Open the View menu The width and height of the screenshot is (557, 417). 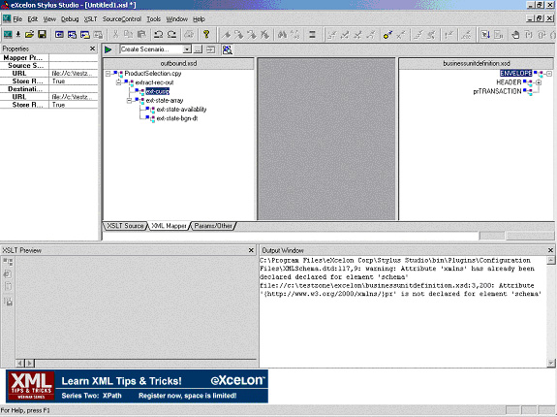(49, 19)
